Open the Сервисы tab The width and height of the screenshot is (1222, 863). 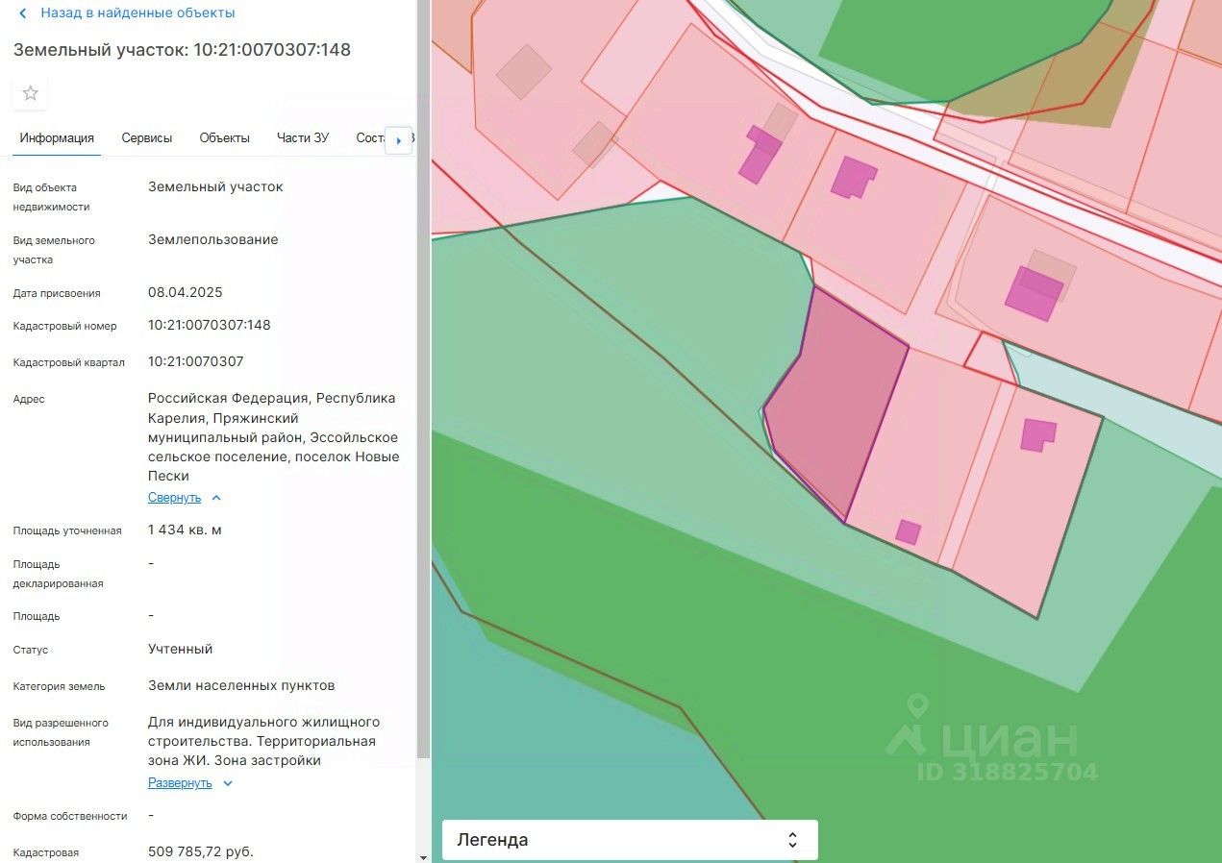click(147, 138)
